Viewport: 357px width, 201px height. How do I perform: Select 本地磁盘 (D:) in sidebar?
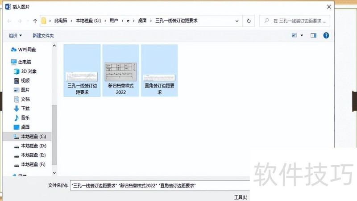[x=30, y=146]
